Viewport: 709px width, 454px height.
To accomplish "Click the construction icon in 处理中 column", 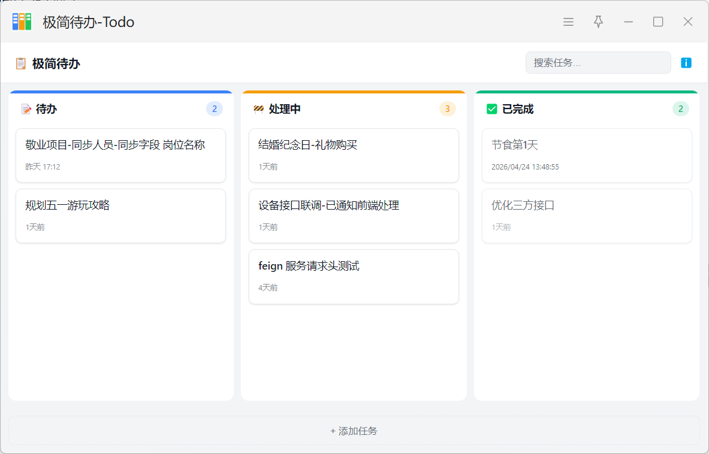I will pos(259,109).
